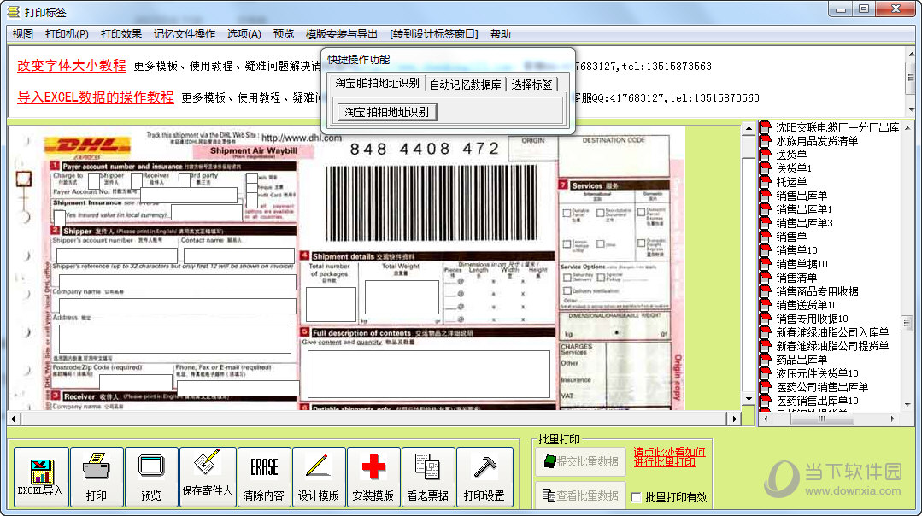The image size is (922, 516).
Task: Open 视图 menu
Action: click(23, 34)
